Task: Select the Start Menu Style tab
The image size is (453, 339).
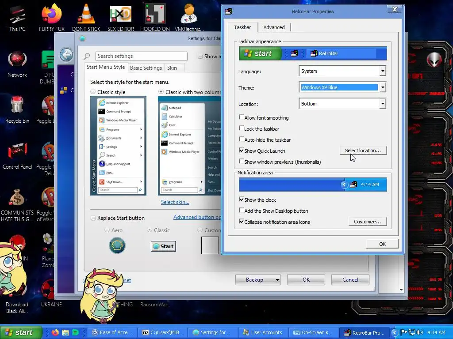Action: point(106,67)
